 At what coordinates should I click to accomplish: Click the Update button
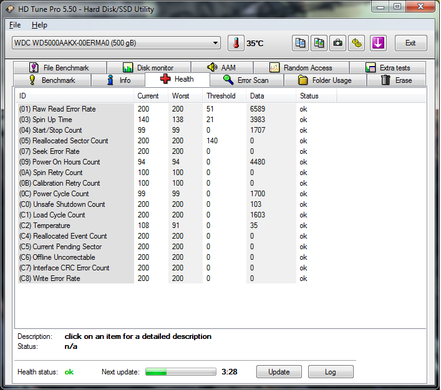click(279, 372)
